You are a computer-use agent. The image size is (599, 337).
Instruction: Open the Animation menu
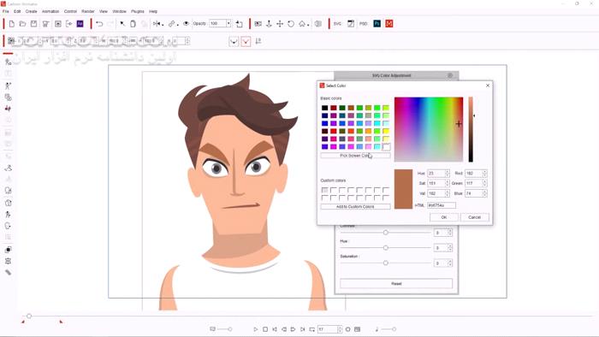coord(50,11)
